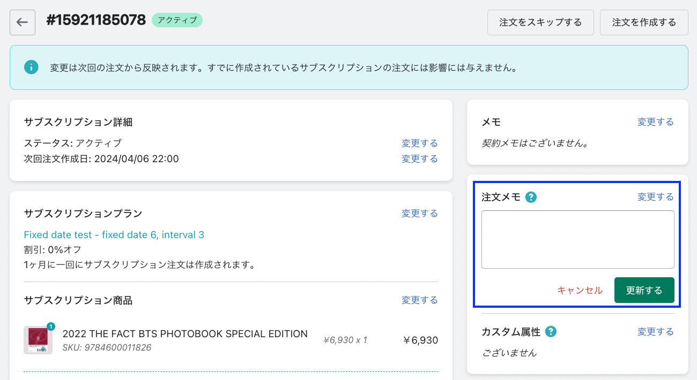Change the ステータス via its 変更する link
Screen dimensions: 697x380
pos(419,143)
